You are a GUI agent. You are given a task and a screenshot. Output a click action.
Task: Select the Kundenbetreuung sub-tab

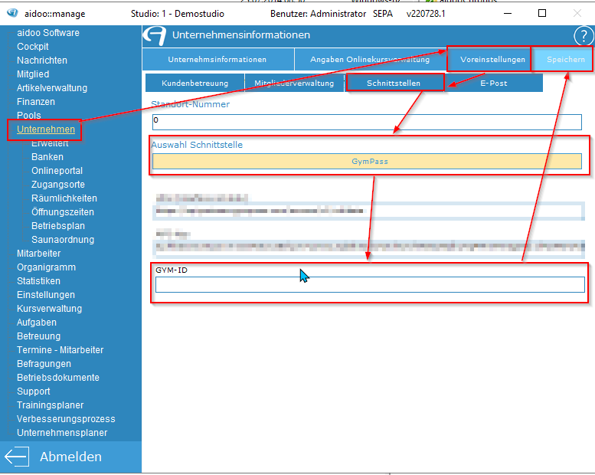195,84
